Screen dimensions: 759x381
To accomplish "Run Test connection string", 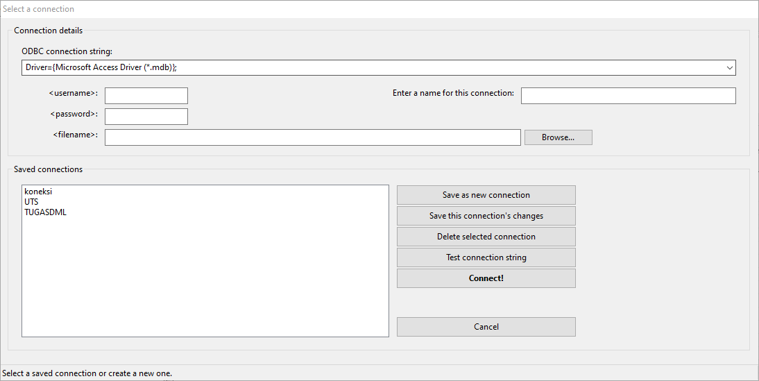I will click(x=486, y=257).
